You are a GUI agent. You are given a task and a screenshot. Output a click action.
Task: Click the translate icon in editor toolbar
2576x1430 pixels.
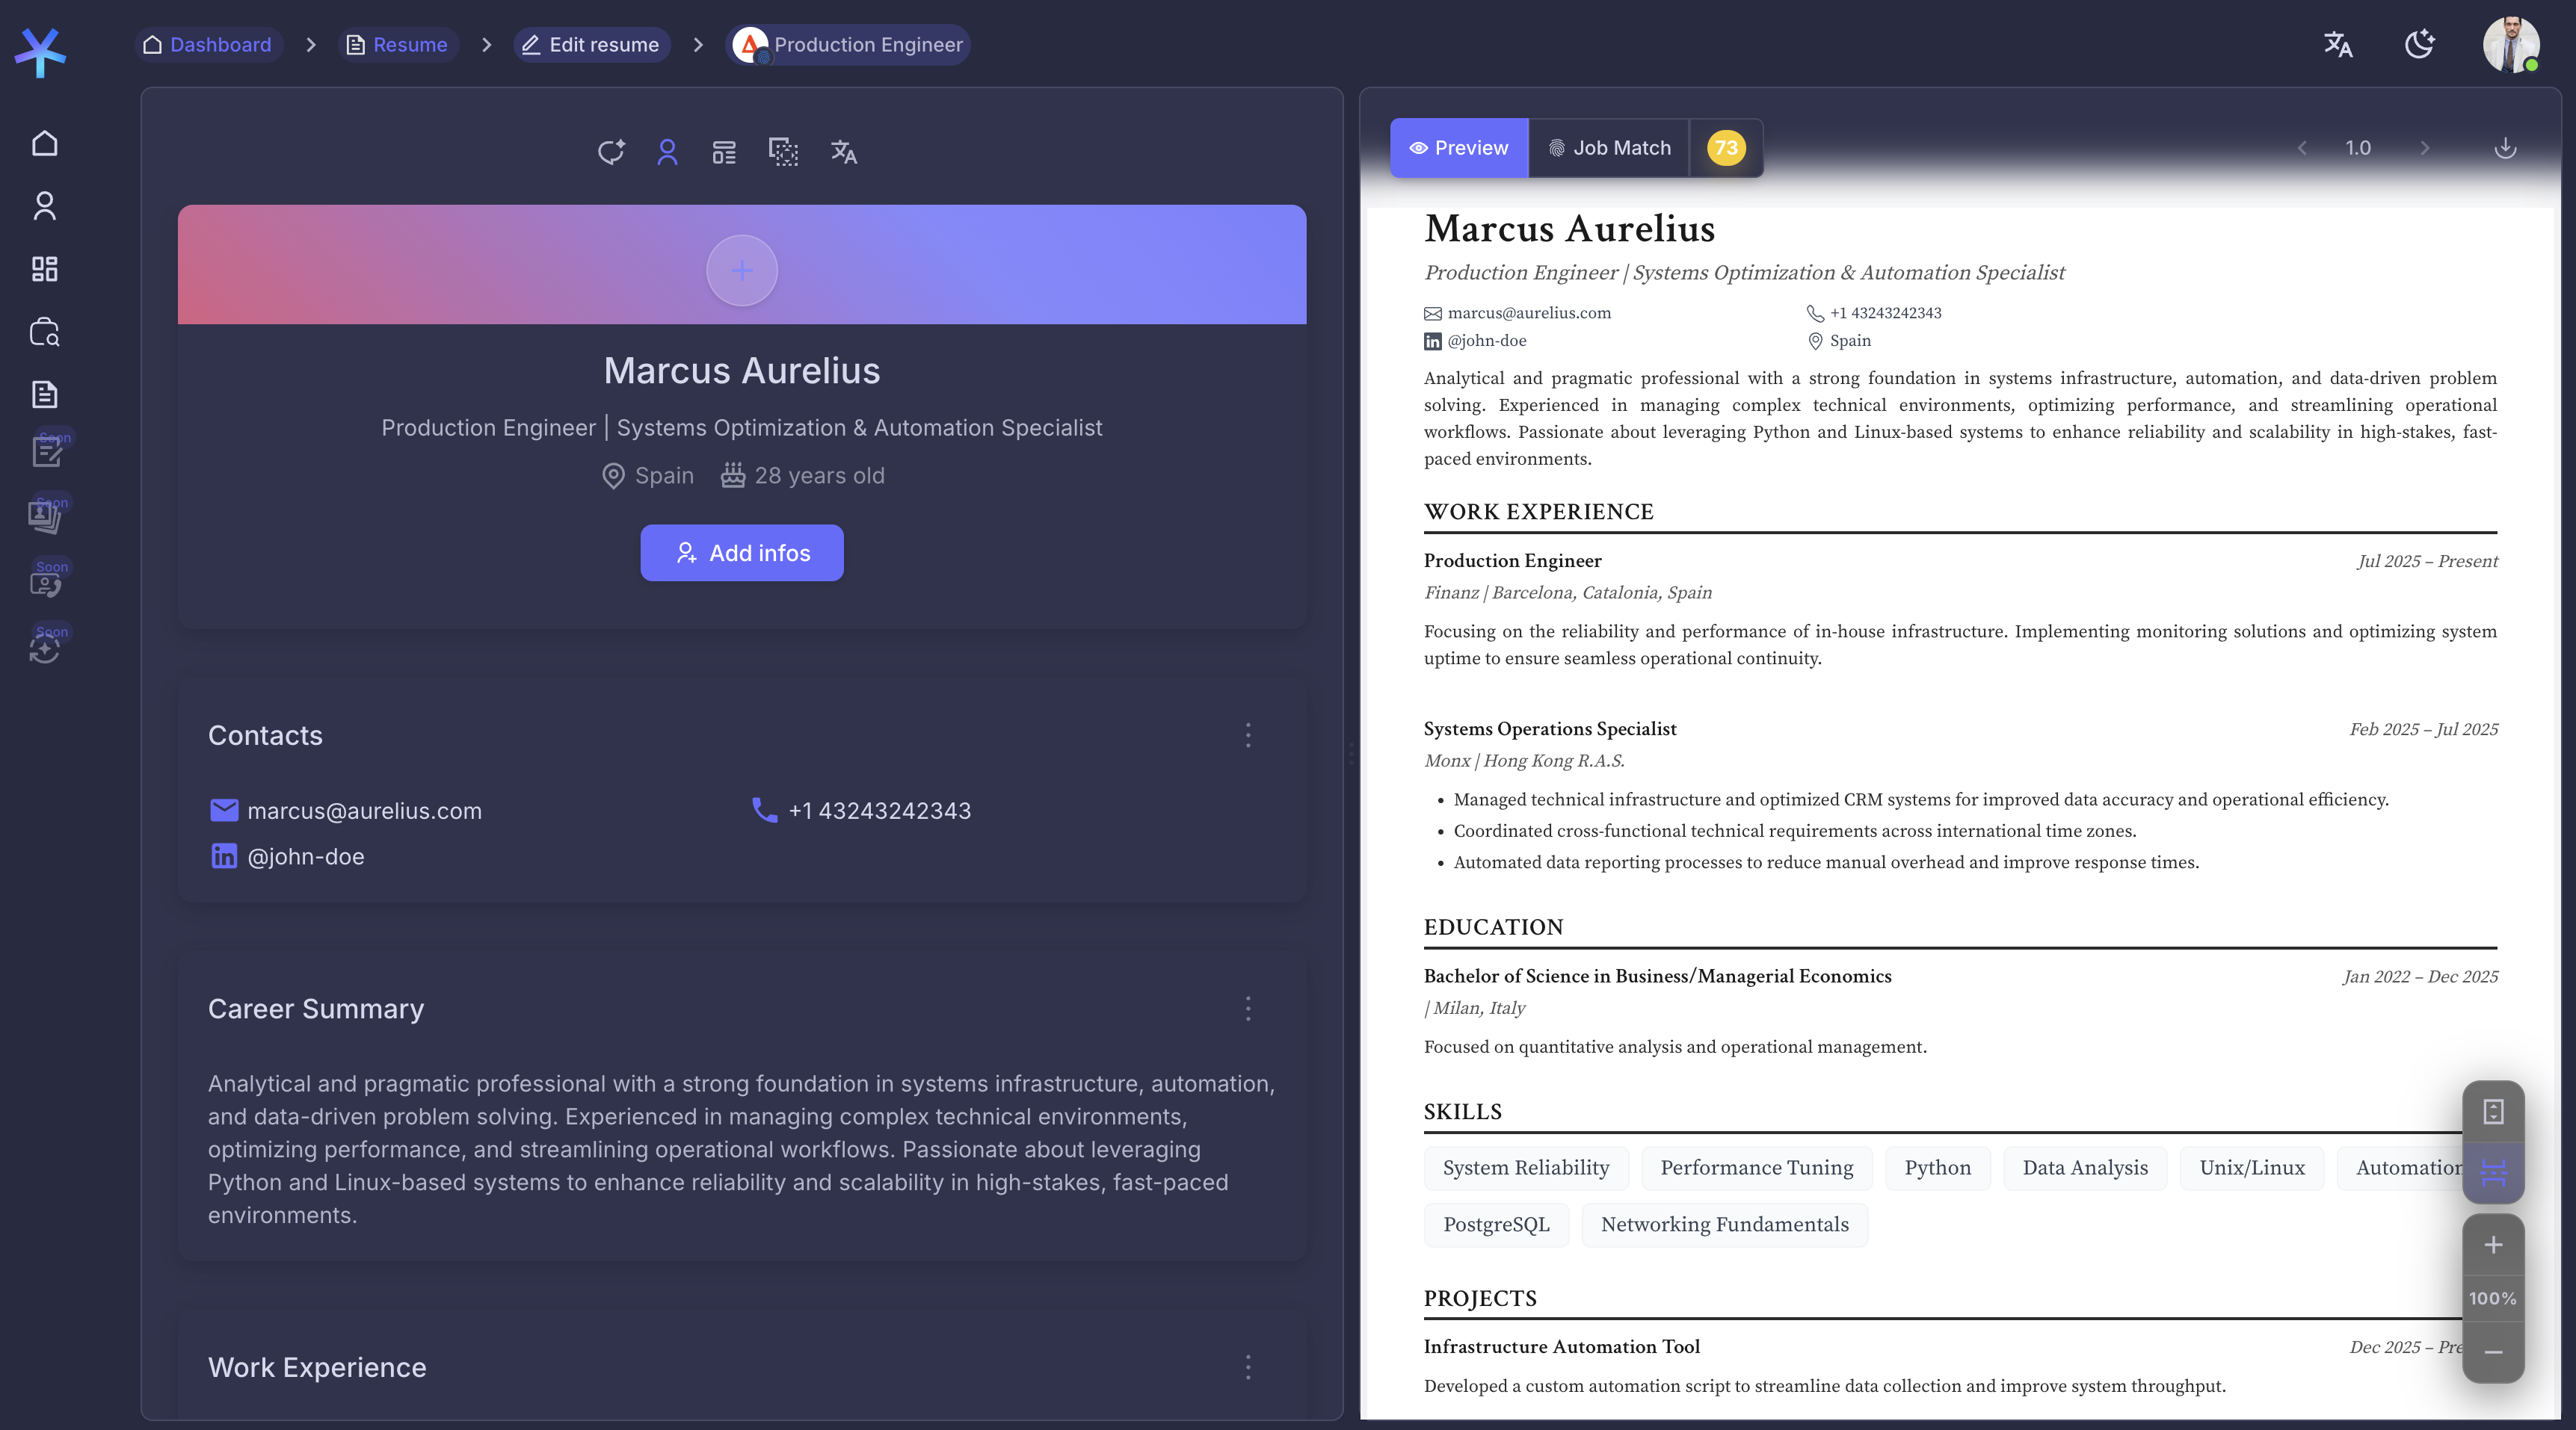[x=843, y=152]
